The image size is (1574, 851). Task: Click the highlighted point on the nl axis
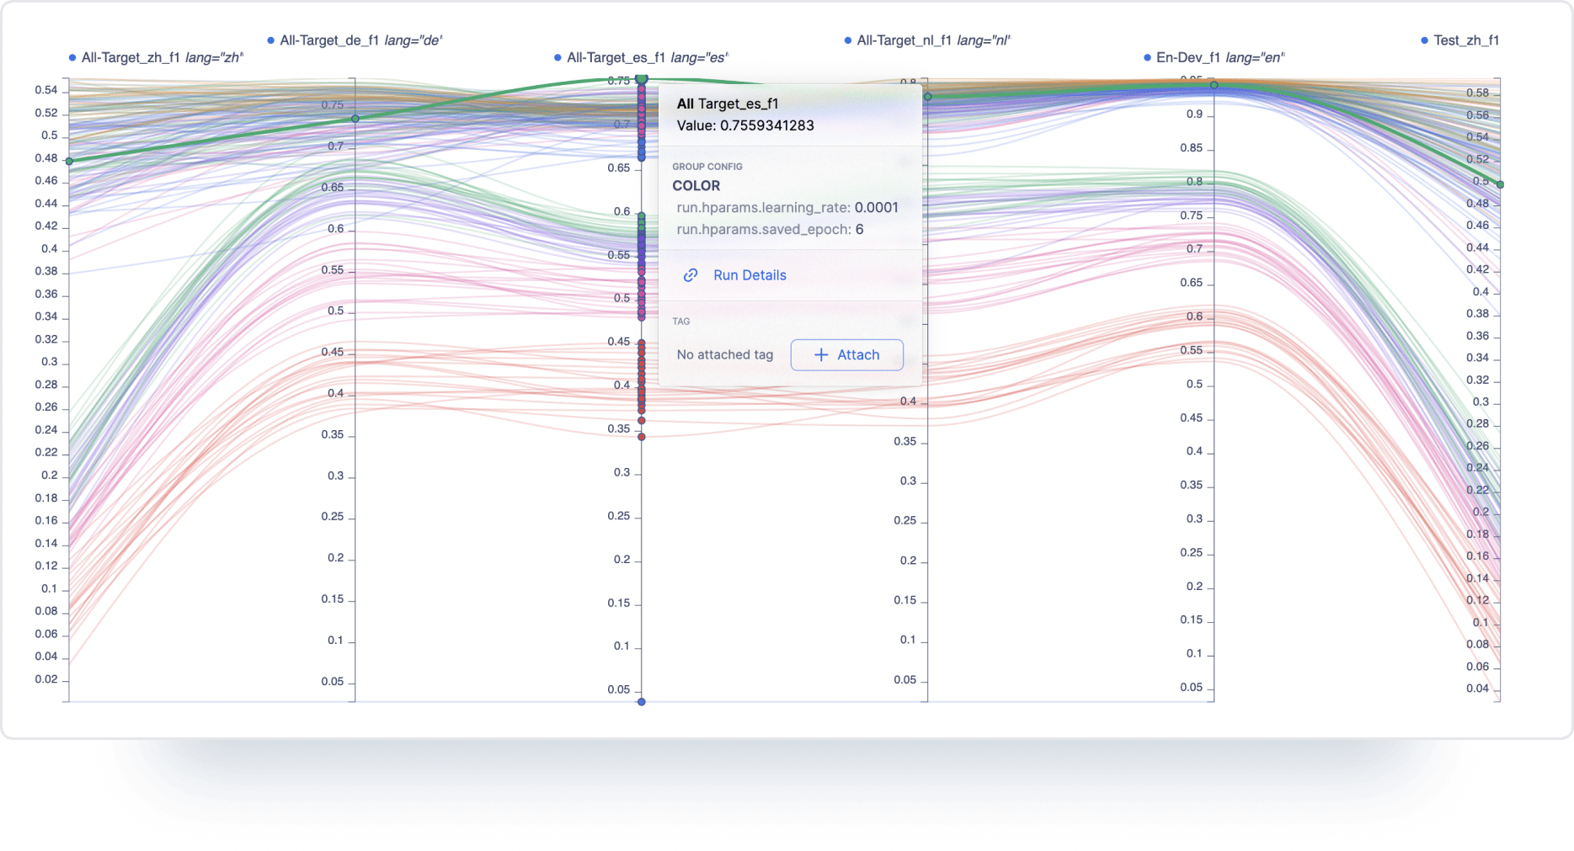click(927, 97)
